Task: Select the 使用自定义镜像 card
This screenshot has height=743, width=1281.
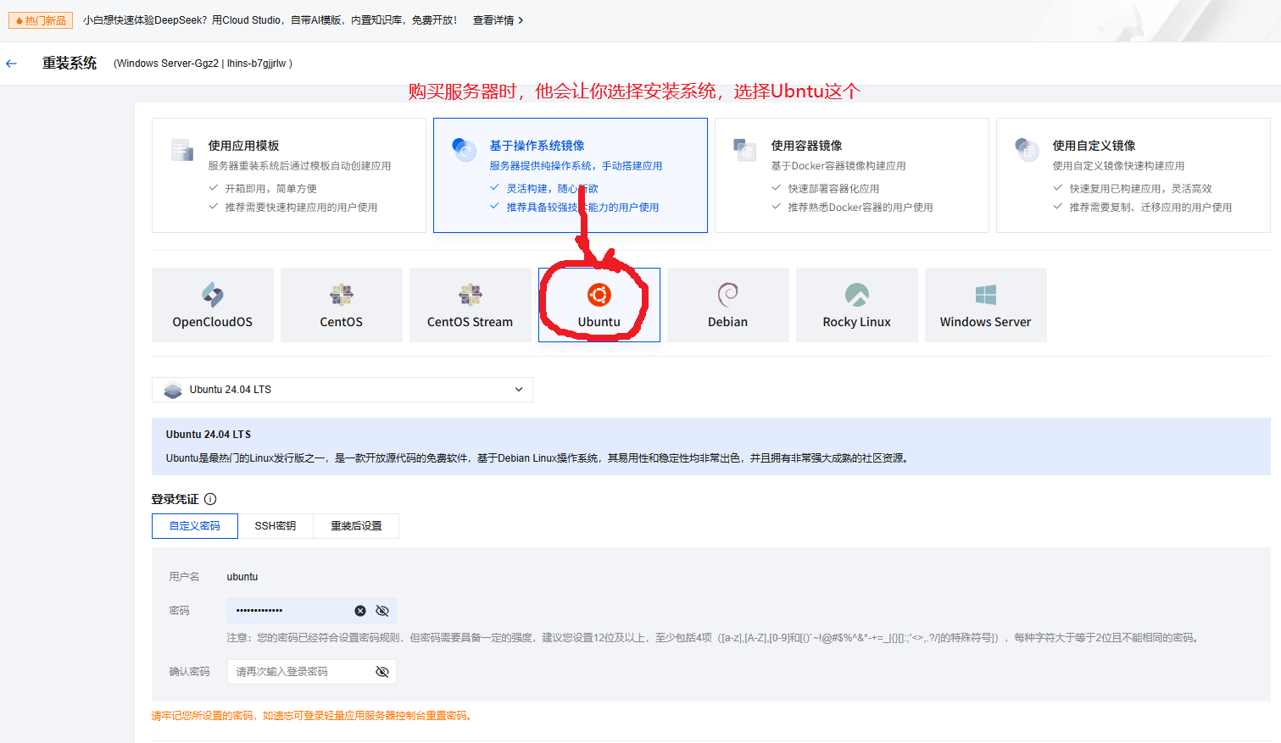Action: pyautogui.click(x=1133, y=175)
